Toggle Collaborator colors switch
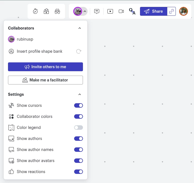Image resolution: width=194 pixels, height=183 pixels. pos(79,116)
